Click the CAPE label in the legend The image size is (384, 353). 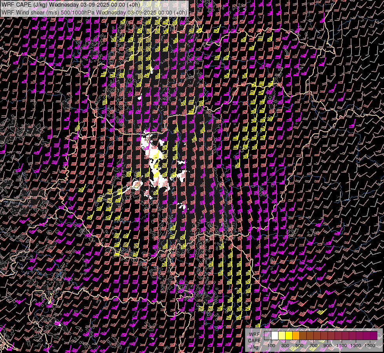pos(254,340)
